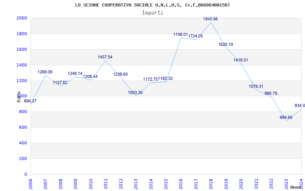Select data label 1127.62
The height and width of the screenshot is (191, 305).
pos(60,83)
